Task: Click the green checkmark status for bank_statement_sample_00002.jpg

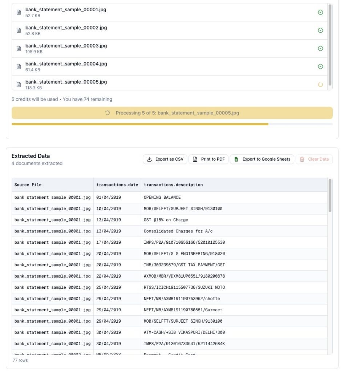Action: coord(320,31)
